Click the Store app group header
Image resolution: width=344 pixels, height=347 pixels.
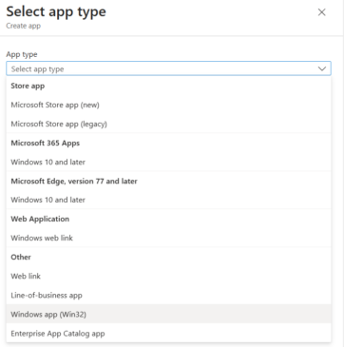[28, 86]
